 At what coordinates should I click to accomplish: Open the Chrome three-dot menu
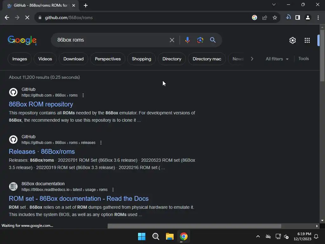coord(318,18)
